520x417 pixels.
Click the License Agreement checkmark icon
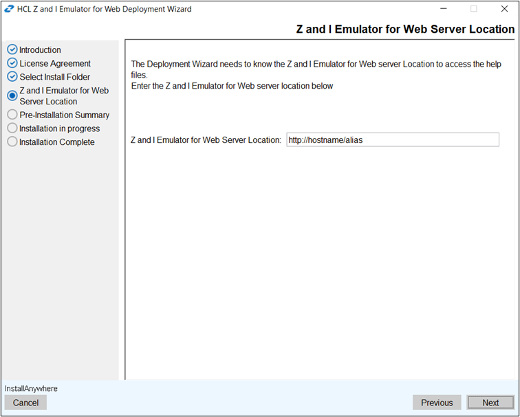[12, 63]
